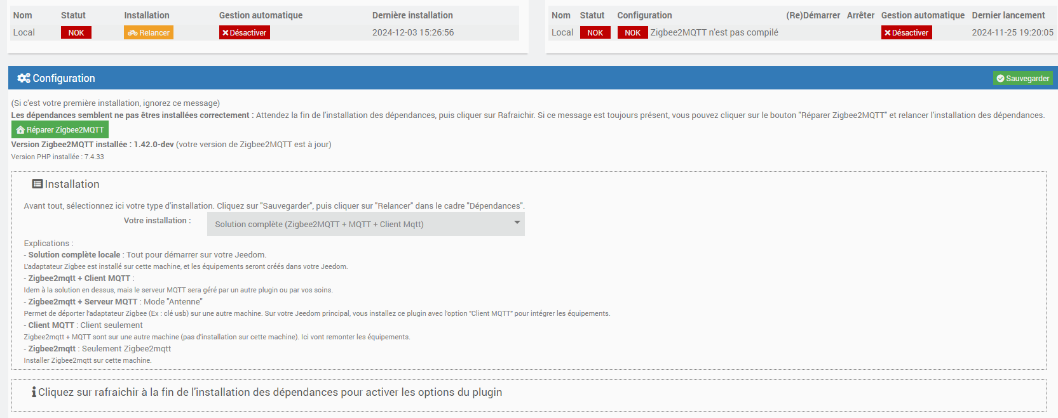Image resolution: width=1058 pixels, height=418 pixels.
Task: Click the last launch date 2024-11-25 19:20:05
Action: coord(1013,32)
